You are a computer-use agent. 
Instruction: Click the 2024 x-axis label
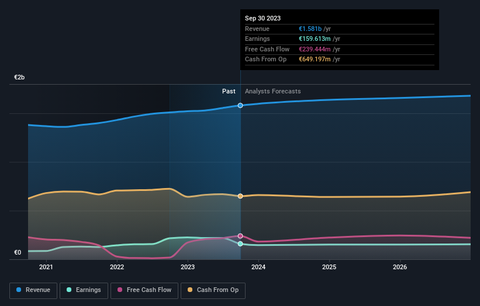point(258,267)
